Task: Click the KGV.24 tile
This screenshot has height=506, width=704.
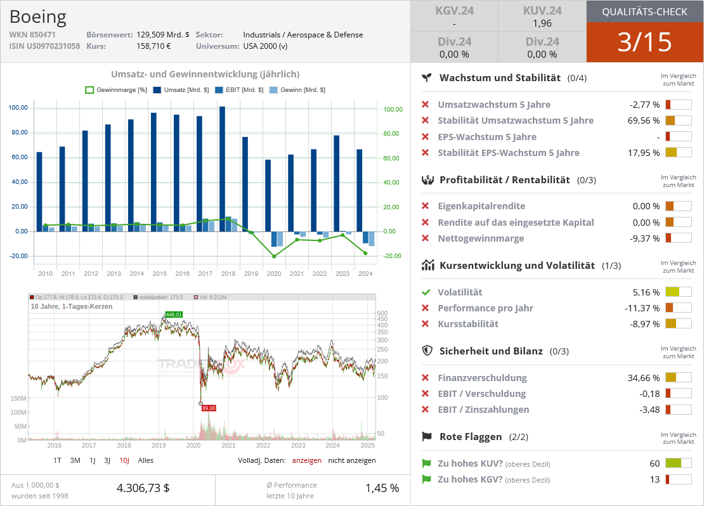Action: [x=454, y=16]
